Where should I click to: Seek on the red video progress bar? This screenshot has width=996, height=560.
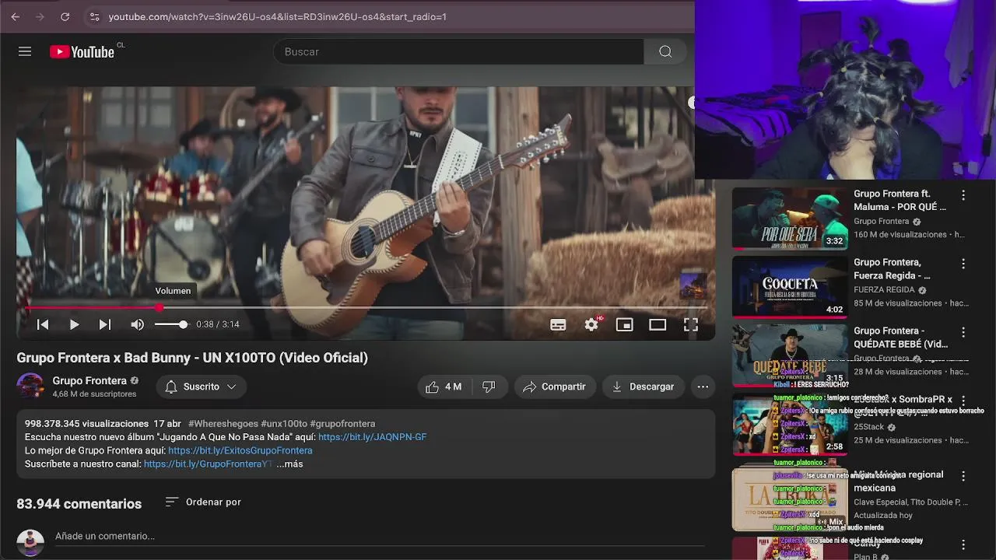366,308
